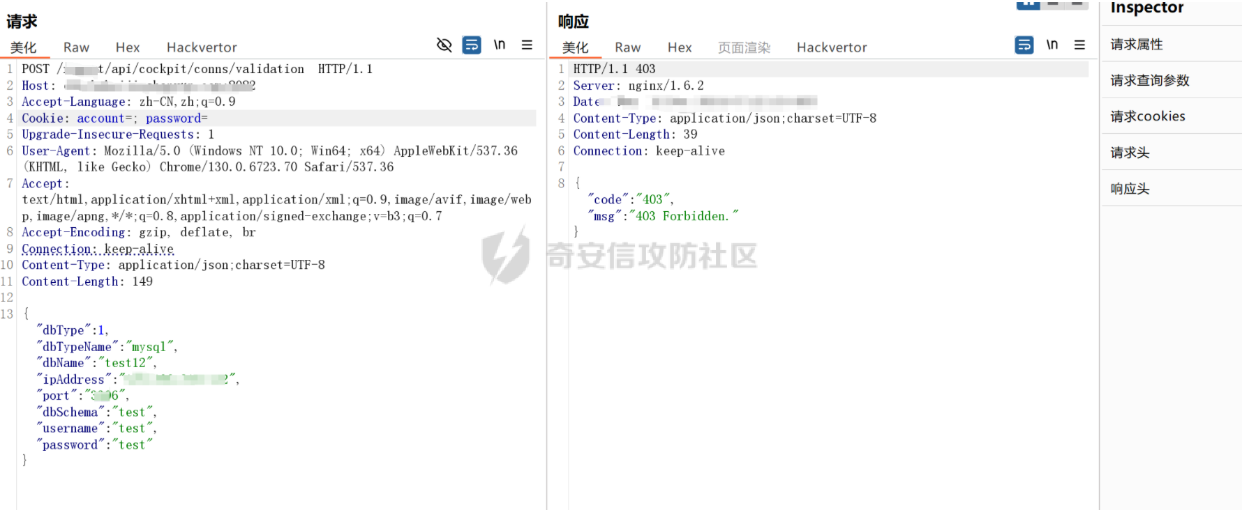Switch response view to Hex tab
The image size is (1242, 510).
pyautogui.click(x=680, y=47)
